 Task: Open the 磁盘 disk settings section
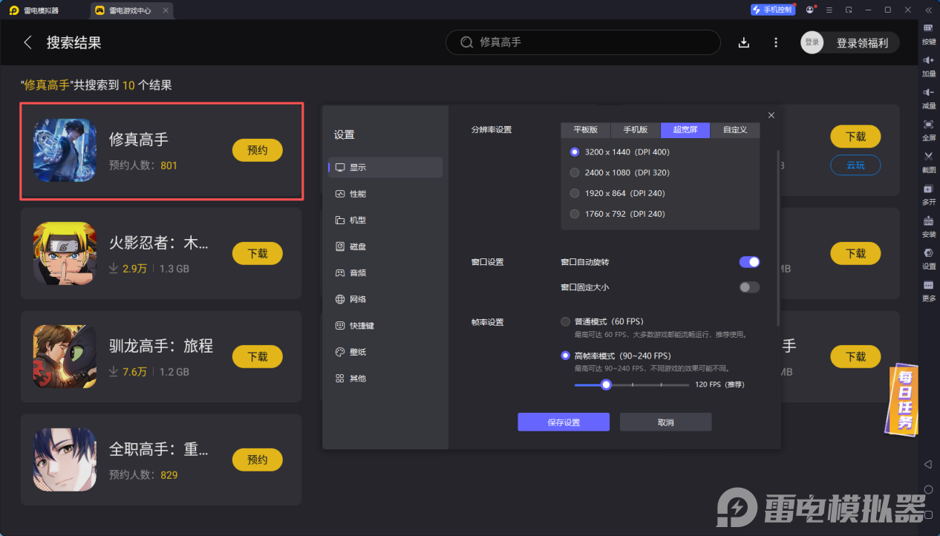coord(385,246)
